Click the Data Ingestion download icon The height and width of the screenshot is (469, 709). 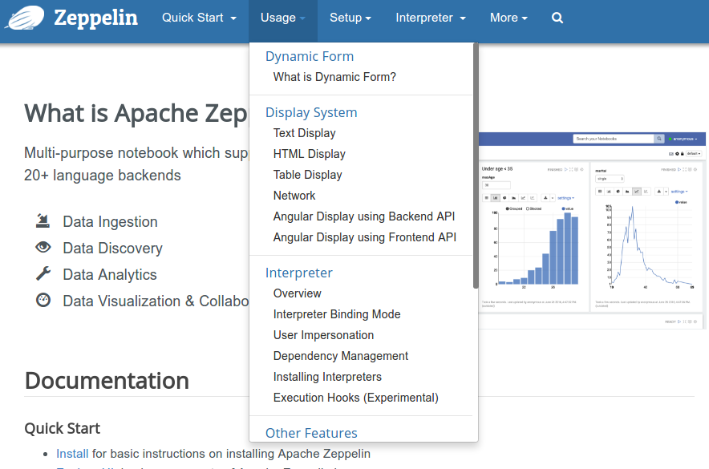(43, 220)
